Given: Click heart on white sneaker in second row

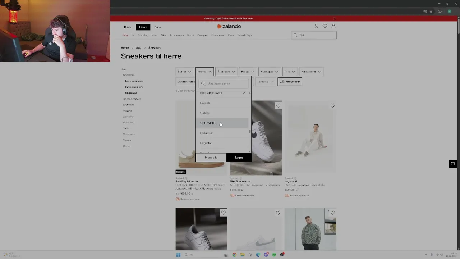Looking at the screenshot, I should click(x=278, y=213).
